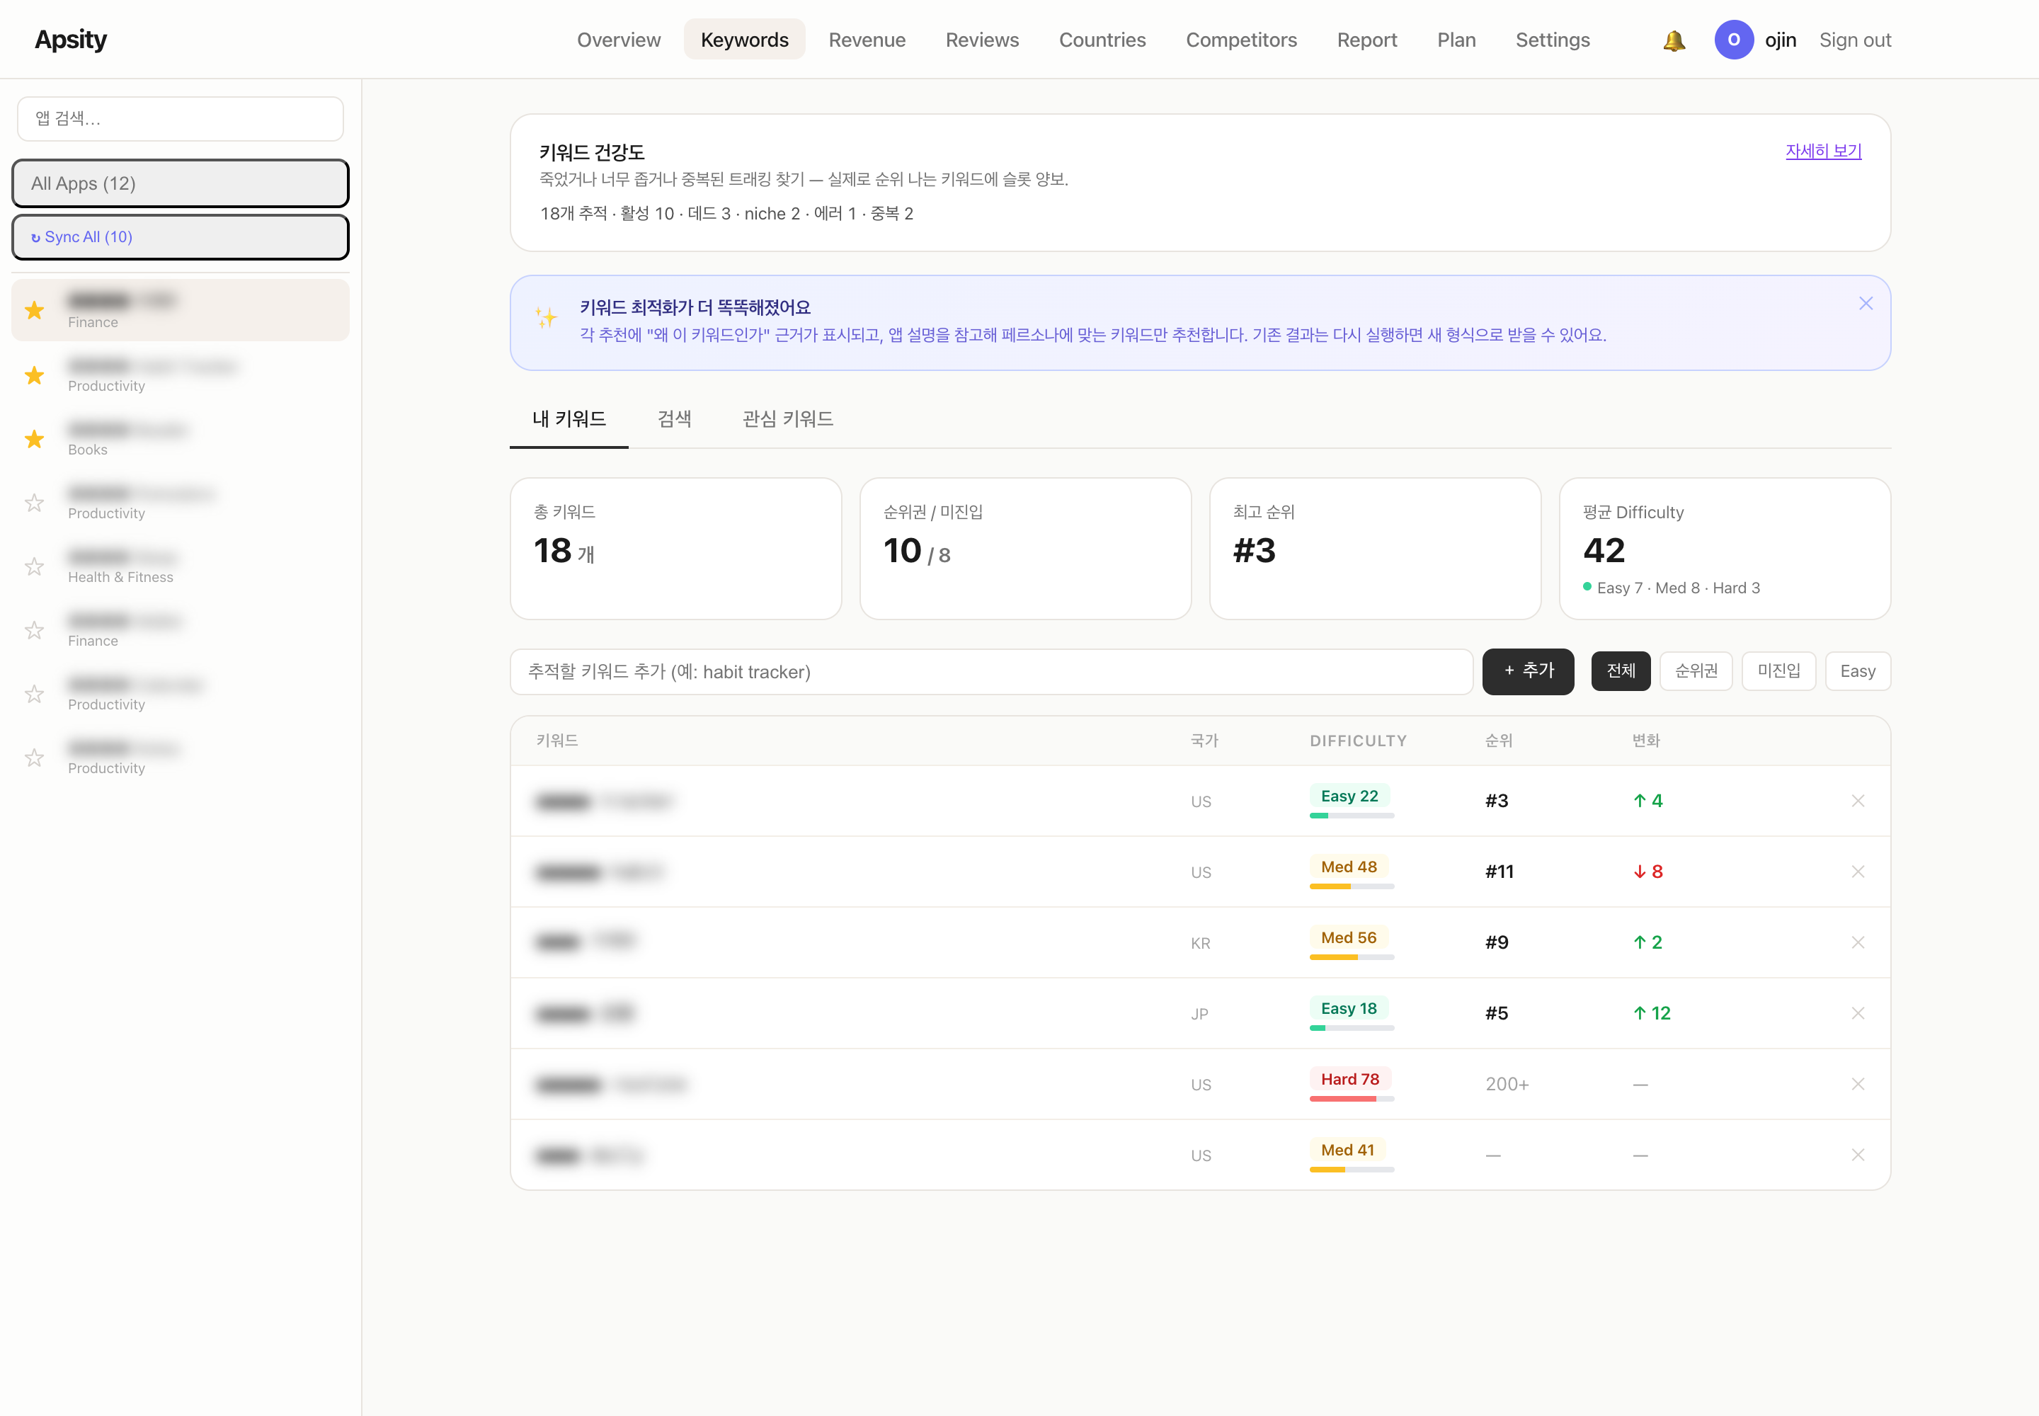Click the ojin username text
This screenshot has height=1416, width=2039.
click(1780, 40)
